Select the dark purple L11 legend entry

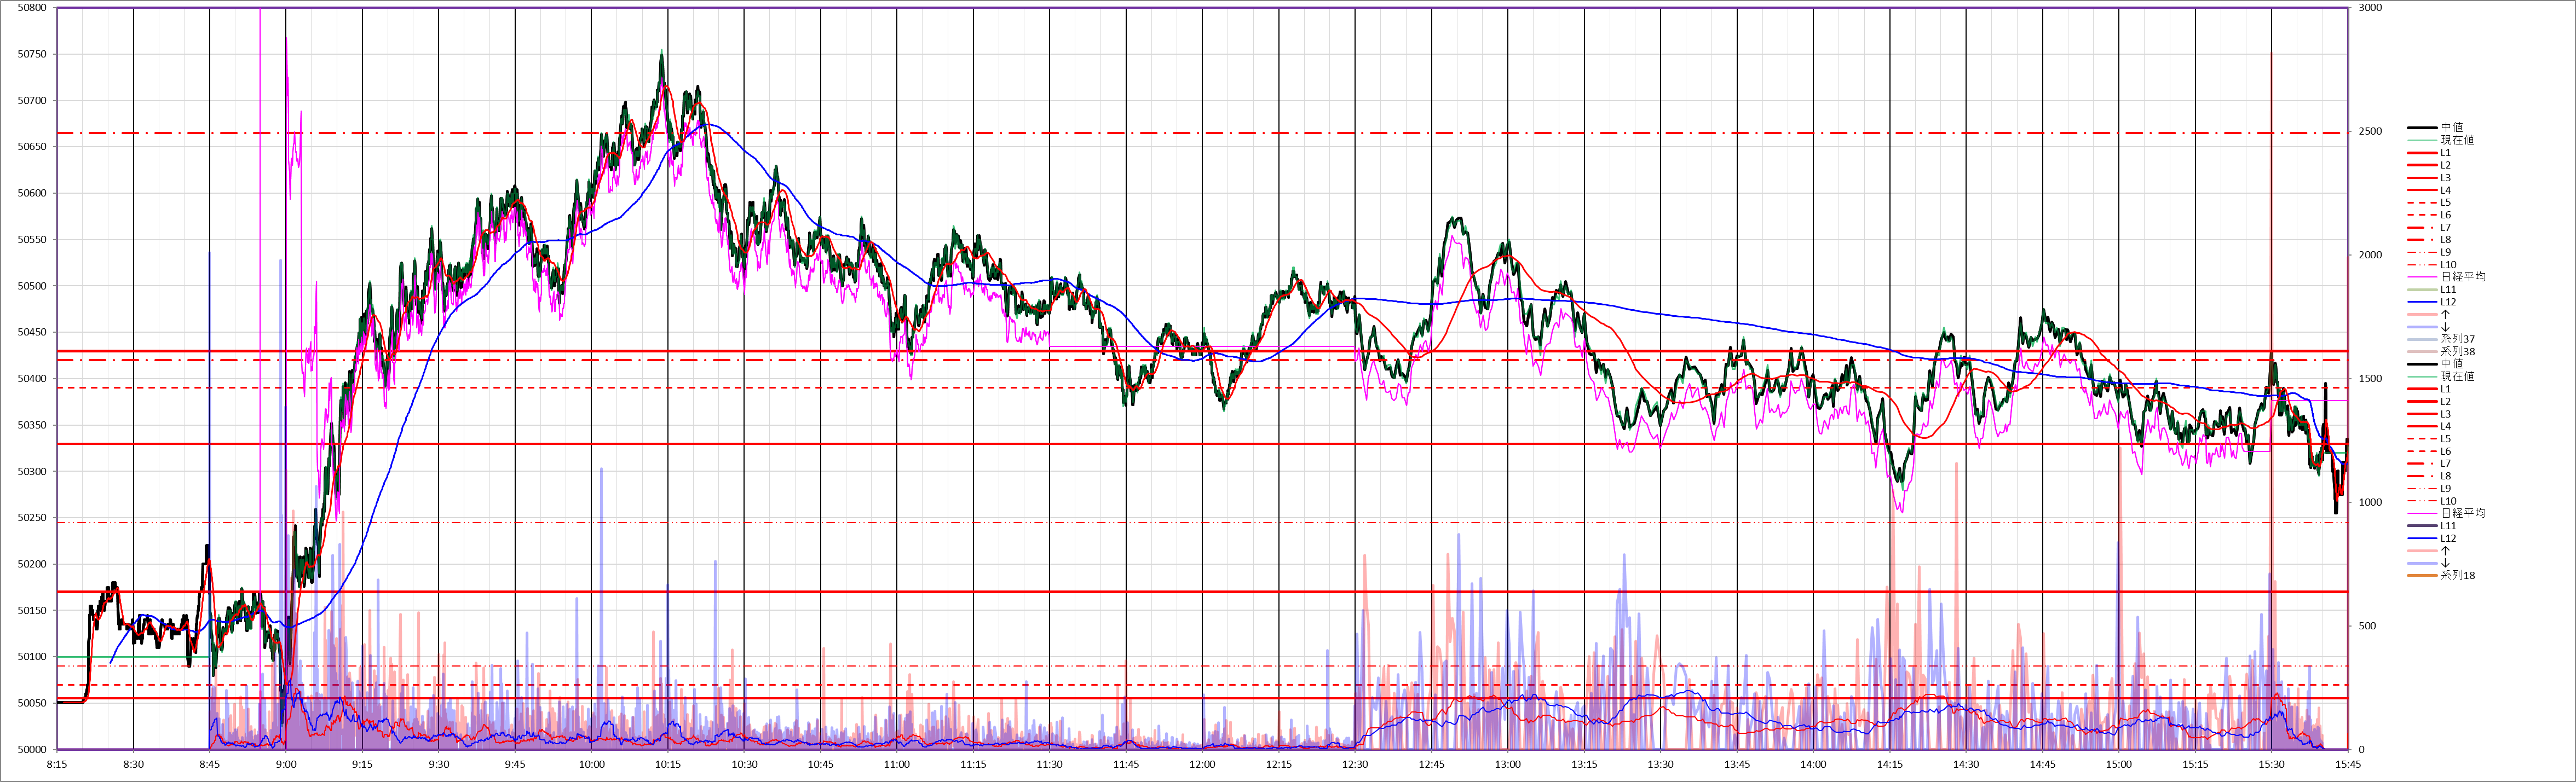2448,526
